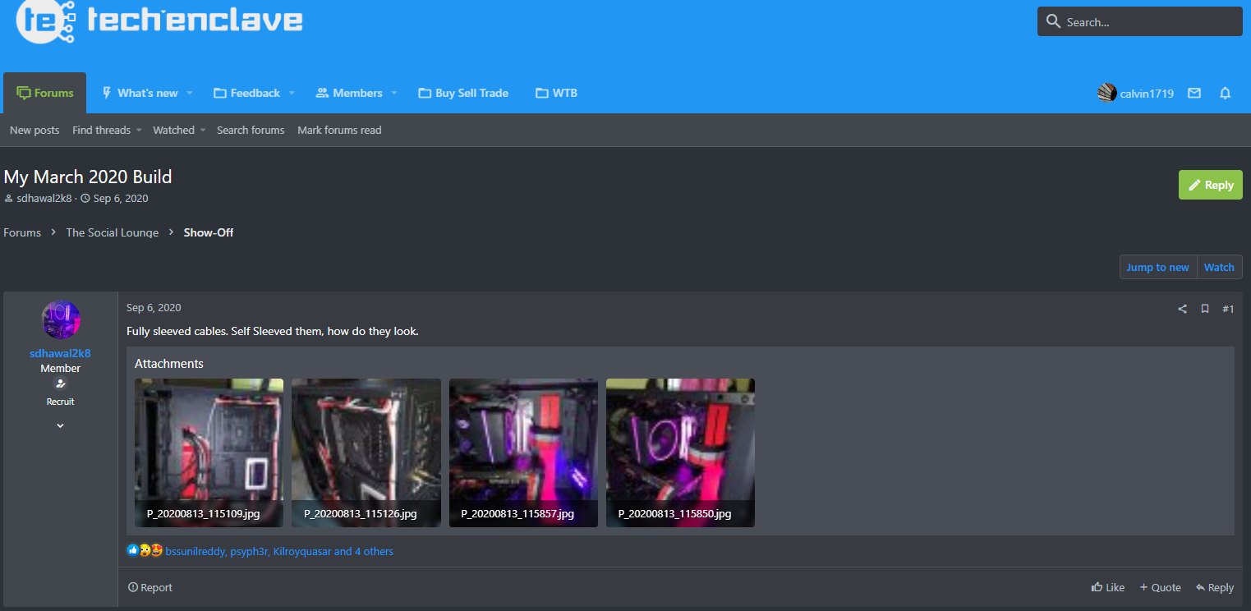This screenshot has width=1251, height=611.
Task: Click the share icon on post #1
Action: coord(1183,309)
